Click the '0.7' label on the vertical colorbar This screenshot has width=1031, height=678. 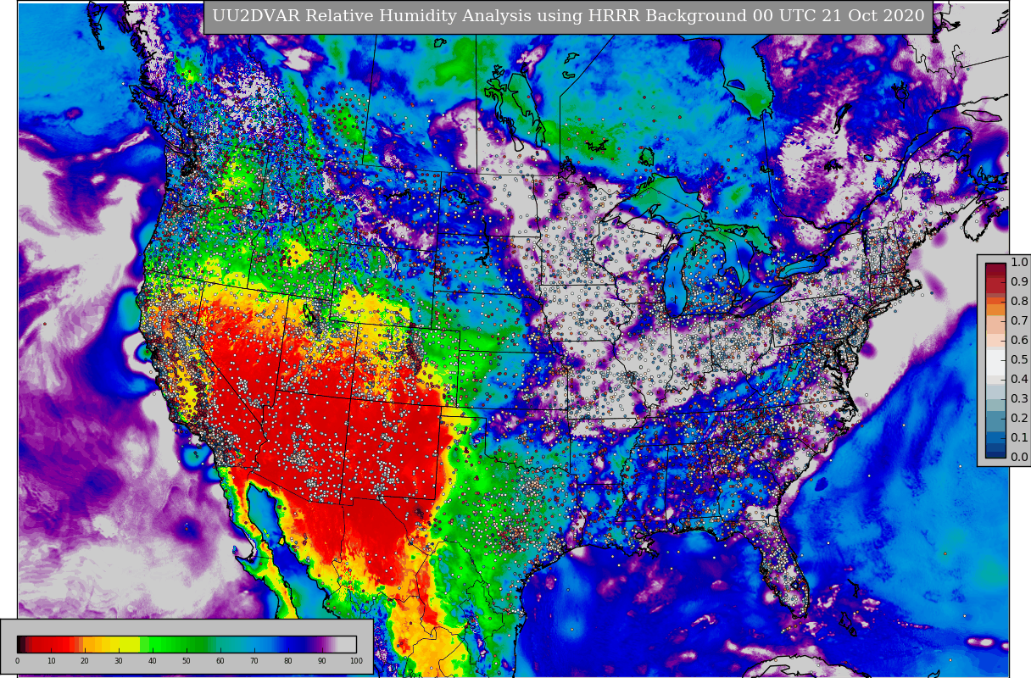click(x=1019, y=320)
